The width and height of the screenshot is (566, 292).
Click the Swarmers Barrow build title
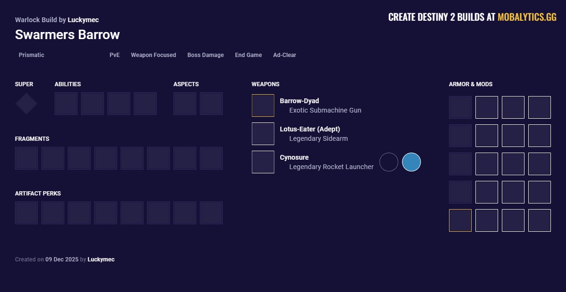point(67,35)
